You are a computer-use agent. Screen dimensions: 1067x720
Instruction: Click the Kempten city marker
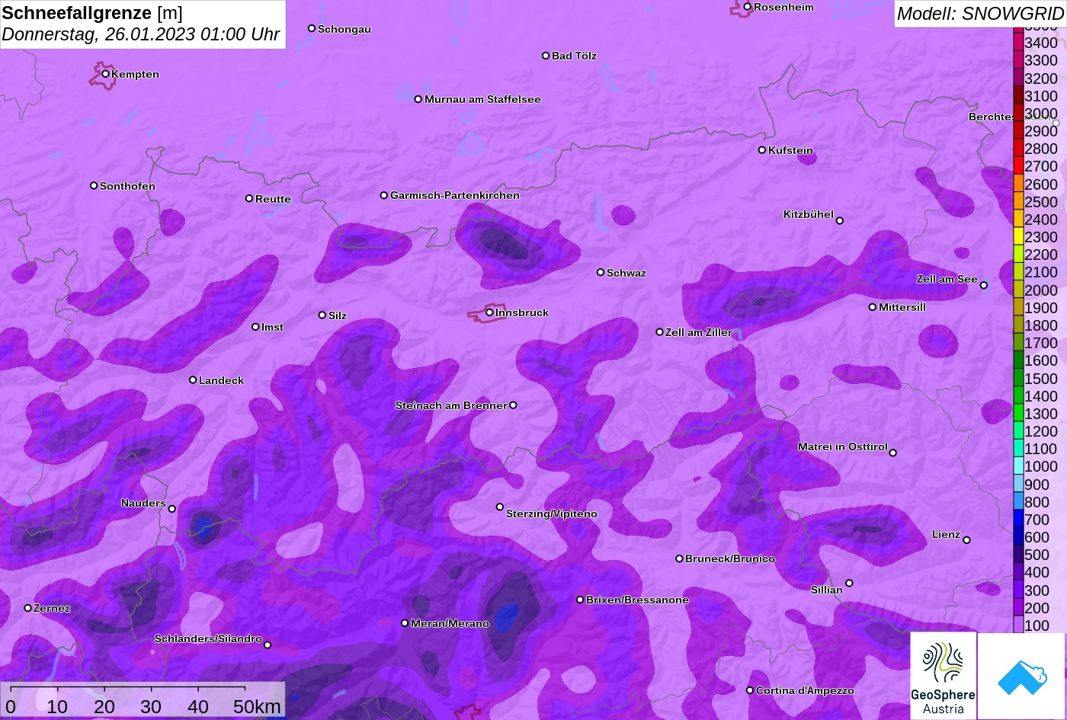coord(106,74)
